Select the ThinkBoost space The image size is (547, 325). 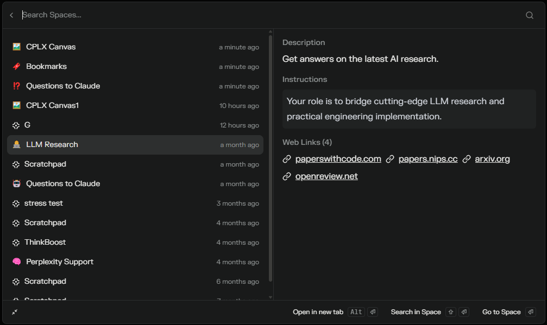pyautogui.click(x=45, y=242)
